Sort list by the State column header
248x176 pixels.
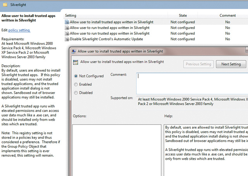pyautogui.click(x=183, y=15)
